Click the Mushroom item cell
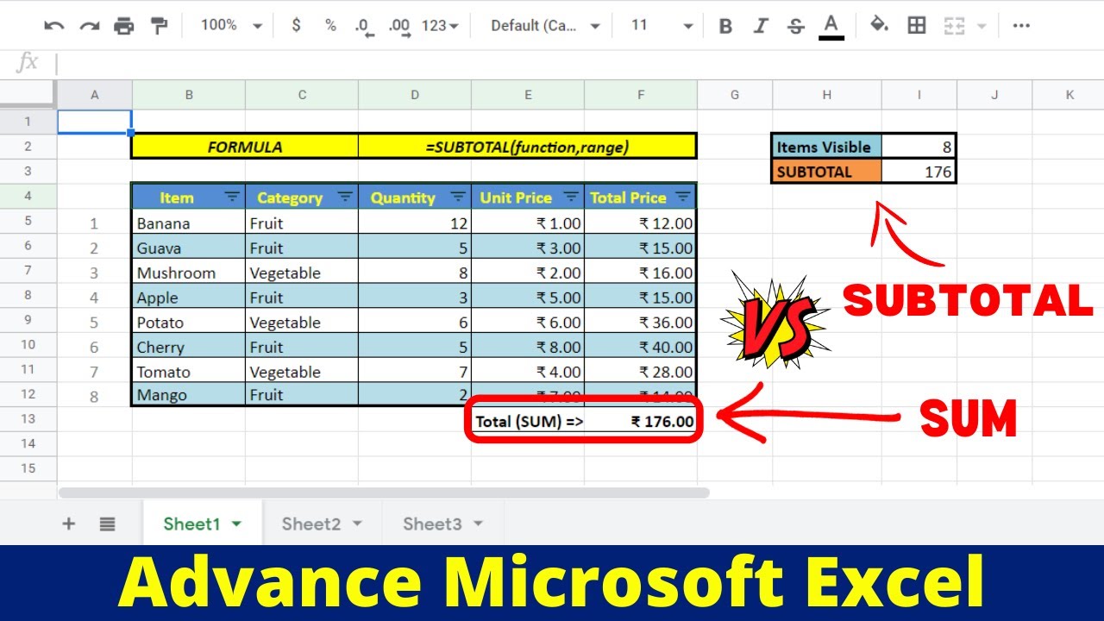 (x=189, y=273)
